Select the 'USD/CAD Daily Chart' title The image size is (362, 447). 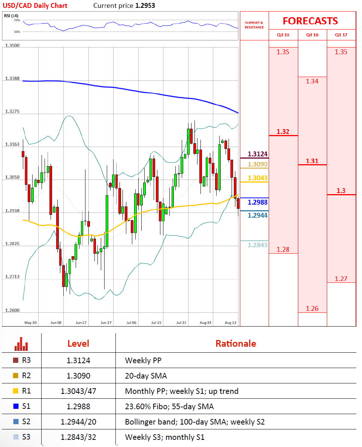point(35,6)
